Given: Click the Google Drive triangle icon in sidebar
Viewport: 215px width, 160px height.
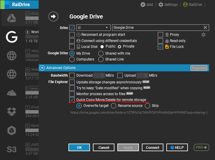Looking at the screenshot, I should (x=12, y=18).
